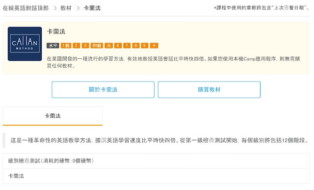
Task: Click the 卡蘭法 breadcrumb item
Action: [x=92, y=8]
